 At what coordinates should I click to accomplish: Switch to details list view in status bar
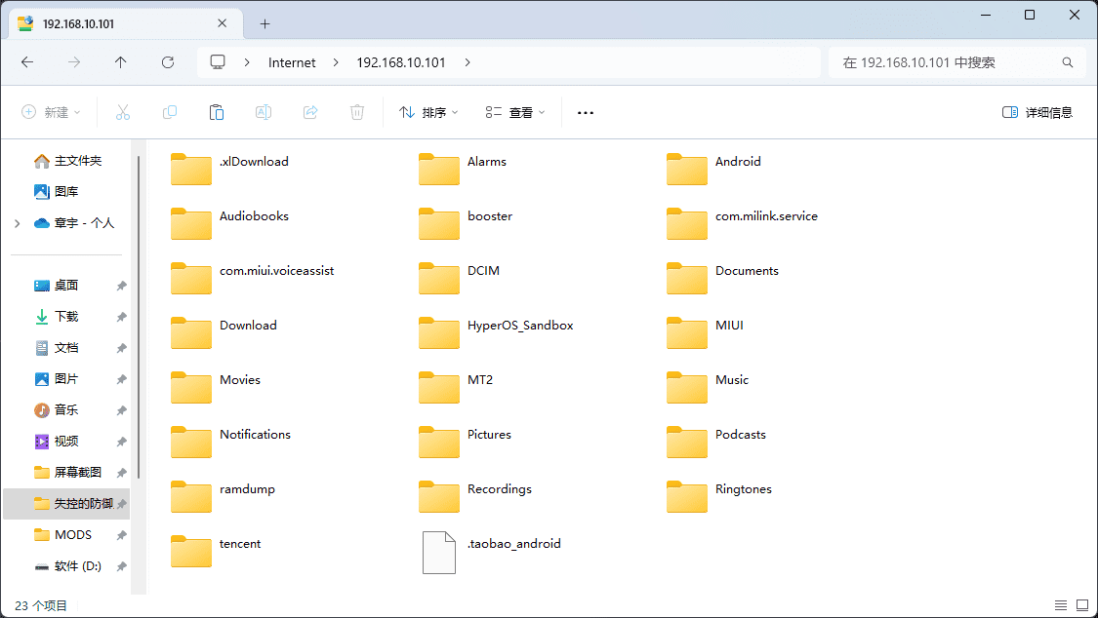(x=1061, y=605)
